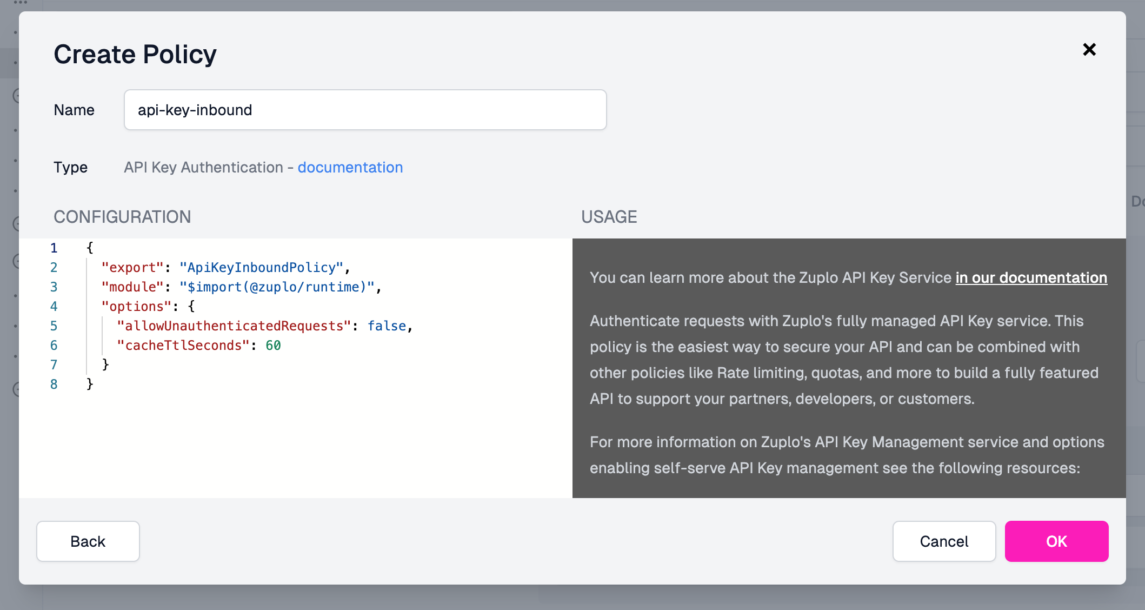
Task: Confirm the policy with OK
Action: (1057, 541)
